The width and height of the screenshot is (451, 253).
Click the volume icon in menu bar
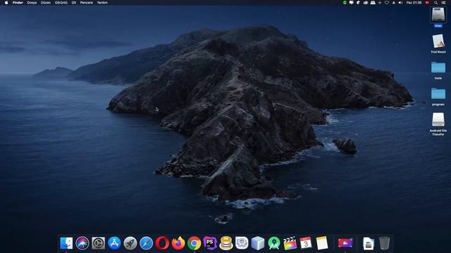[400, 3]
